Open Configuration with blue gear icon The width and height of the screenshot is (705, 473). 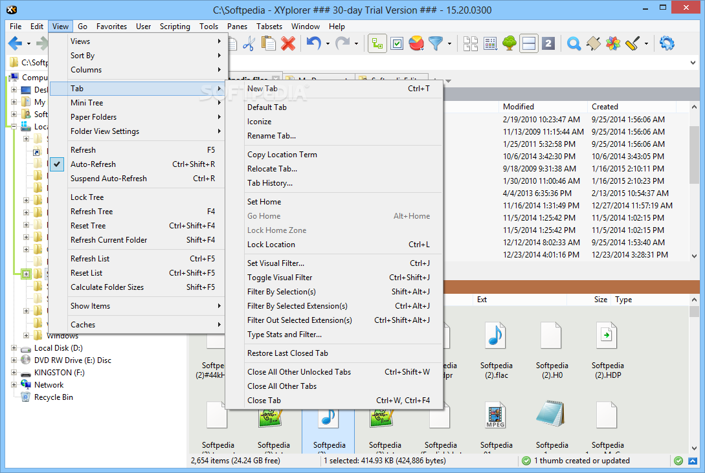pyautogui.click(x=667, y=43)
